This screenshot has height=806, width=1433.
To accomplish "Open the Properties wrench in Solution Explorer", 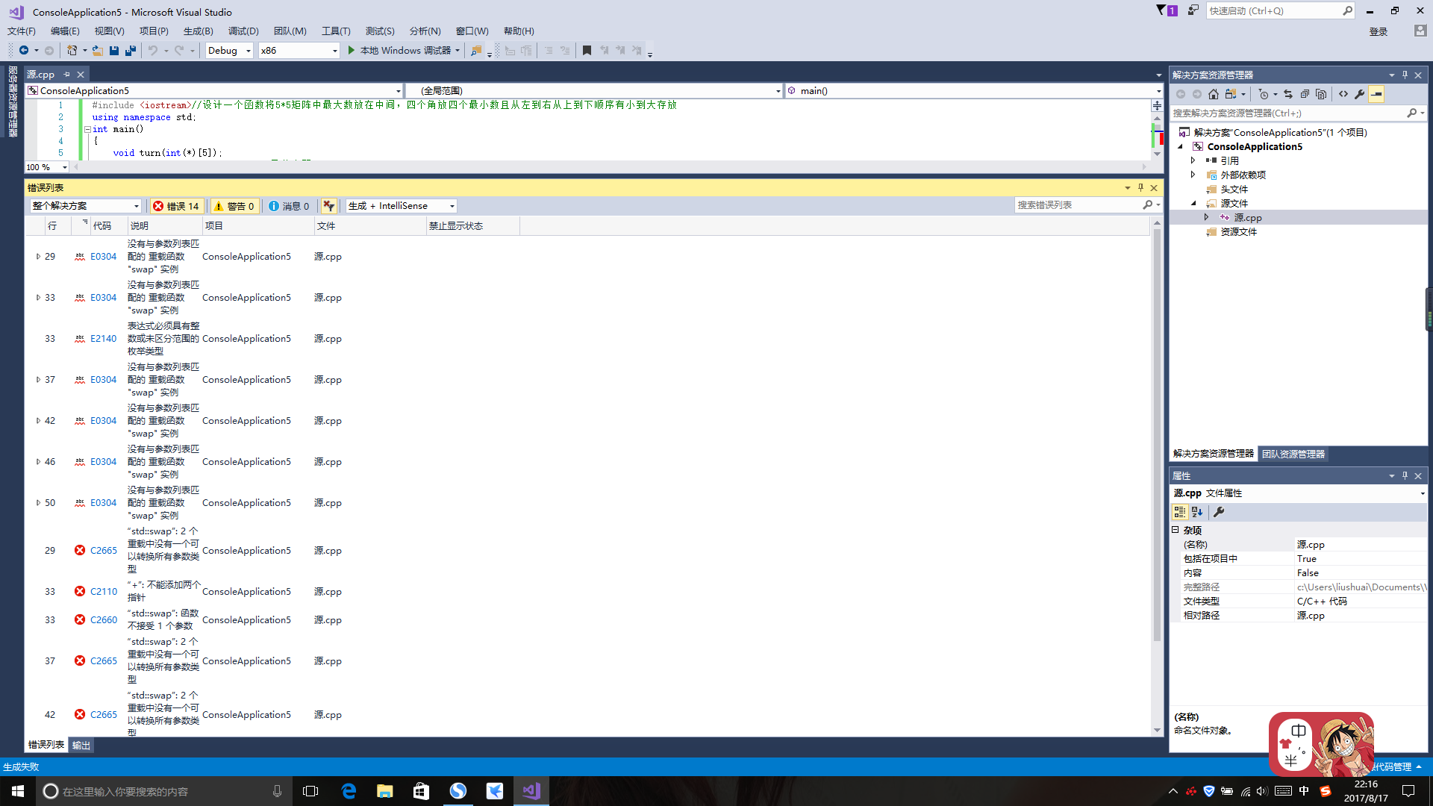I will pyautogui.click(x=1360, y=94).
